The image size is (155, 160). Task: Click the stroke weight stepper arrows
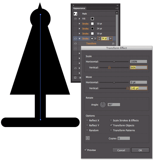99,38
